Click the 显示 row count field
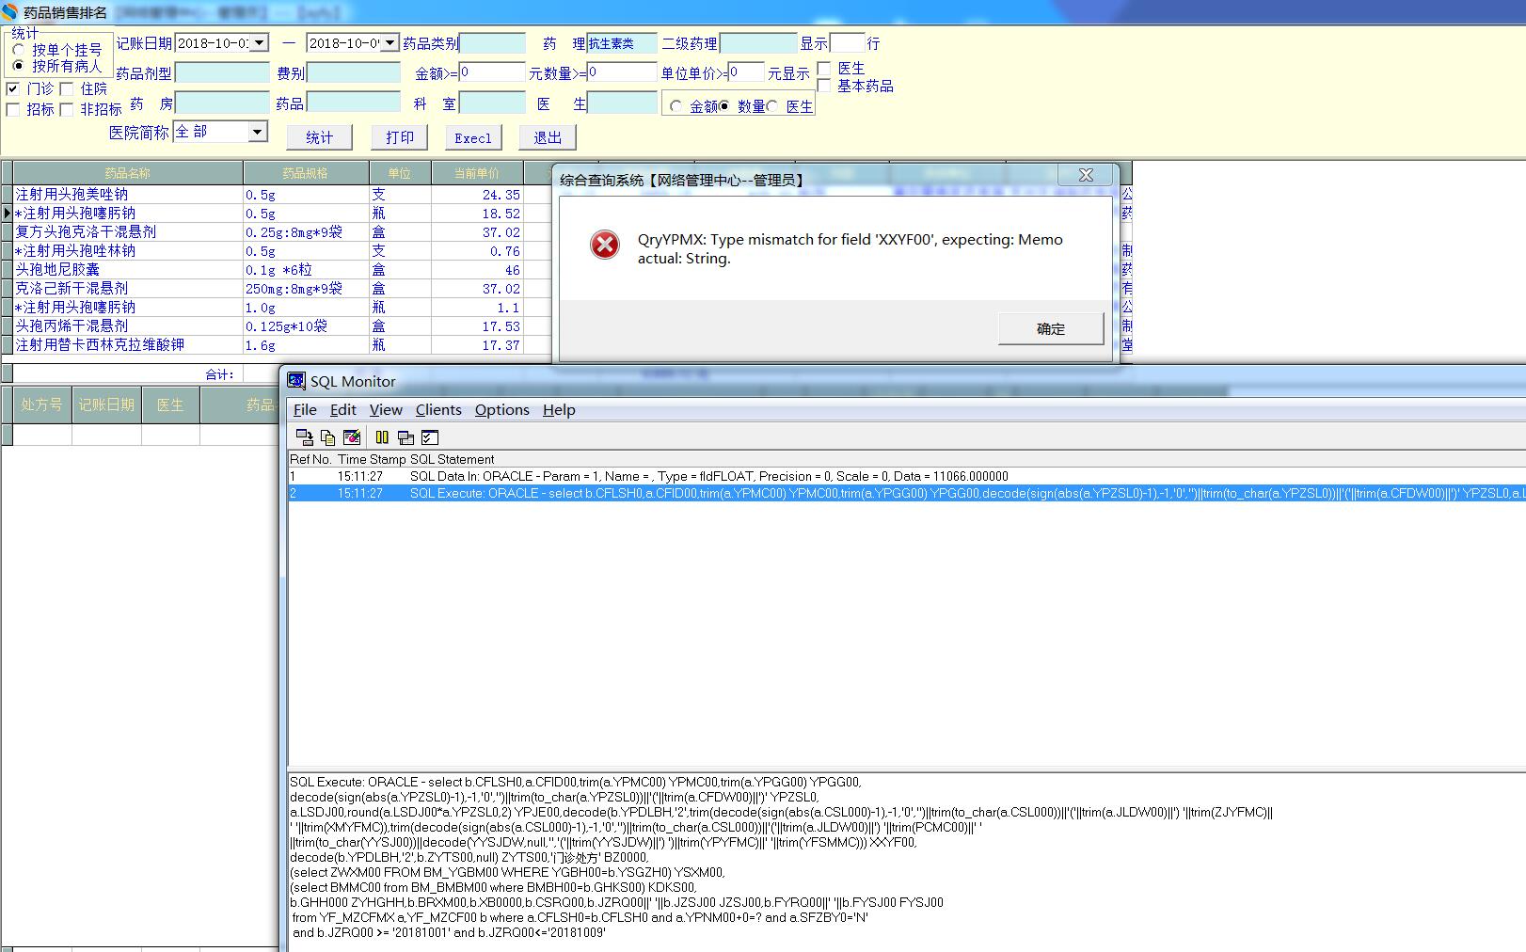The width and height of the screenshot is (1526, 952). click(847, 43)
